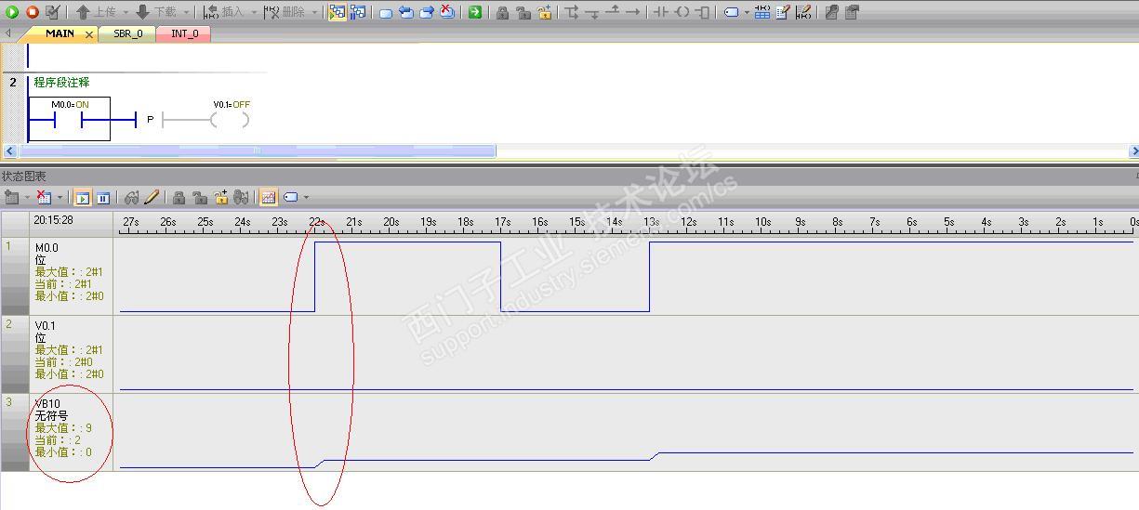Open the 插入 insert dropdown arrow
Image resolution: width=1139 pixels, height=510 pixels.
point(254,12)
